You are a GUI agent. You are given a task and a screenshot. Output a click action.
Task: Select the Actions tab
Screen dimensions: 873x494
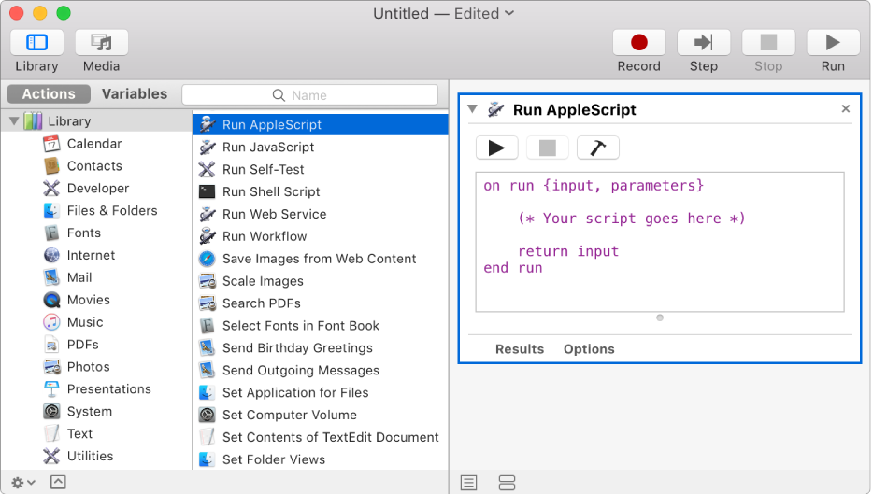(x=49, y=94)
